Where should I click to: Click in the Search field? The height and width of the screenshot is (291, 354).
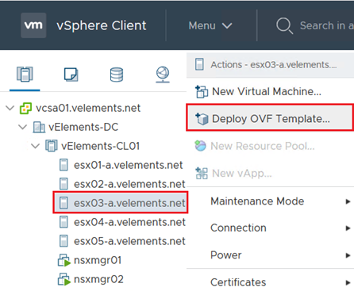[327, 25]
